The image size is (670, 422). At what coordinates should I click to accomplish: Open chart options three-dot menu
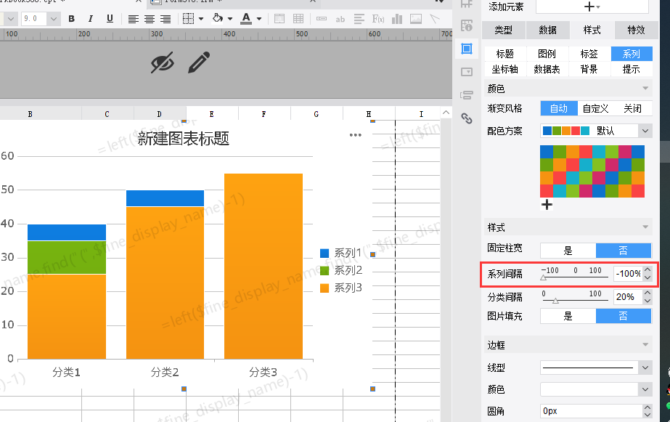[355, 135]
